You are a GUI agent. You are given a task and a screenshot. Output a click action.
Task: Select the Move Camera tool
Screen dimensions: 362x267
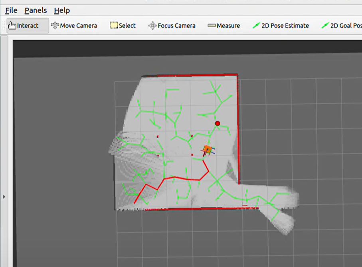(74, 26)
